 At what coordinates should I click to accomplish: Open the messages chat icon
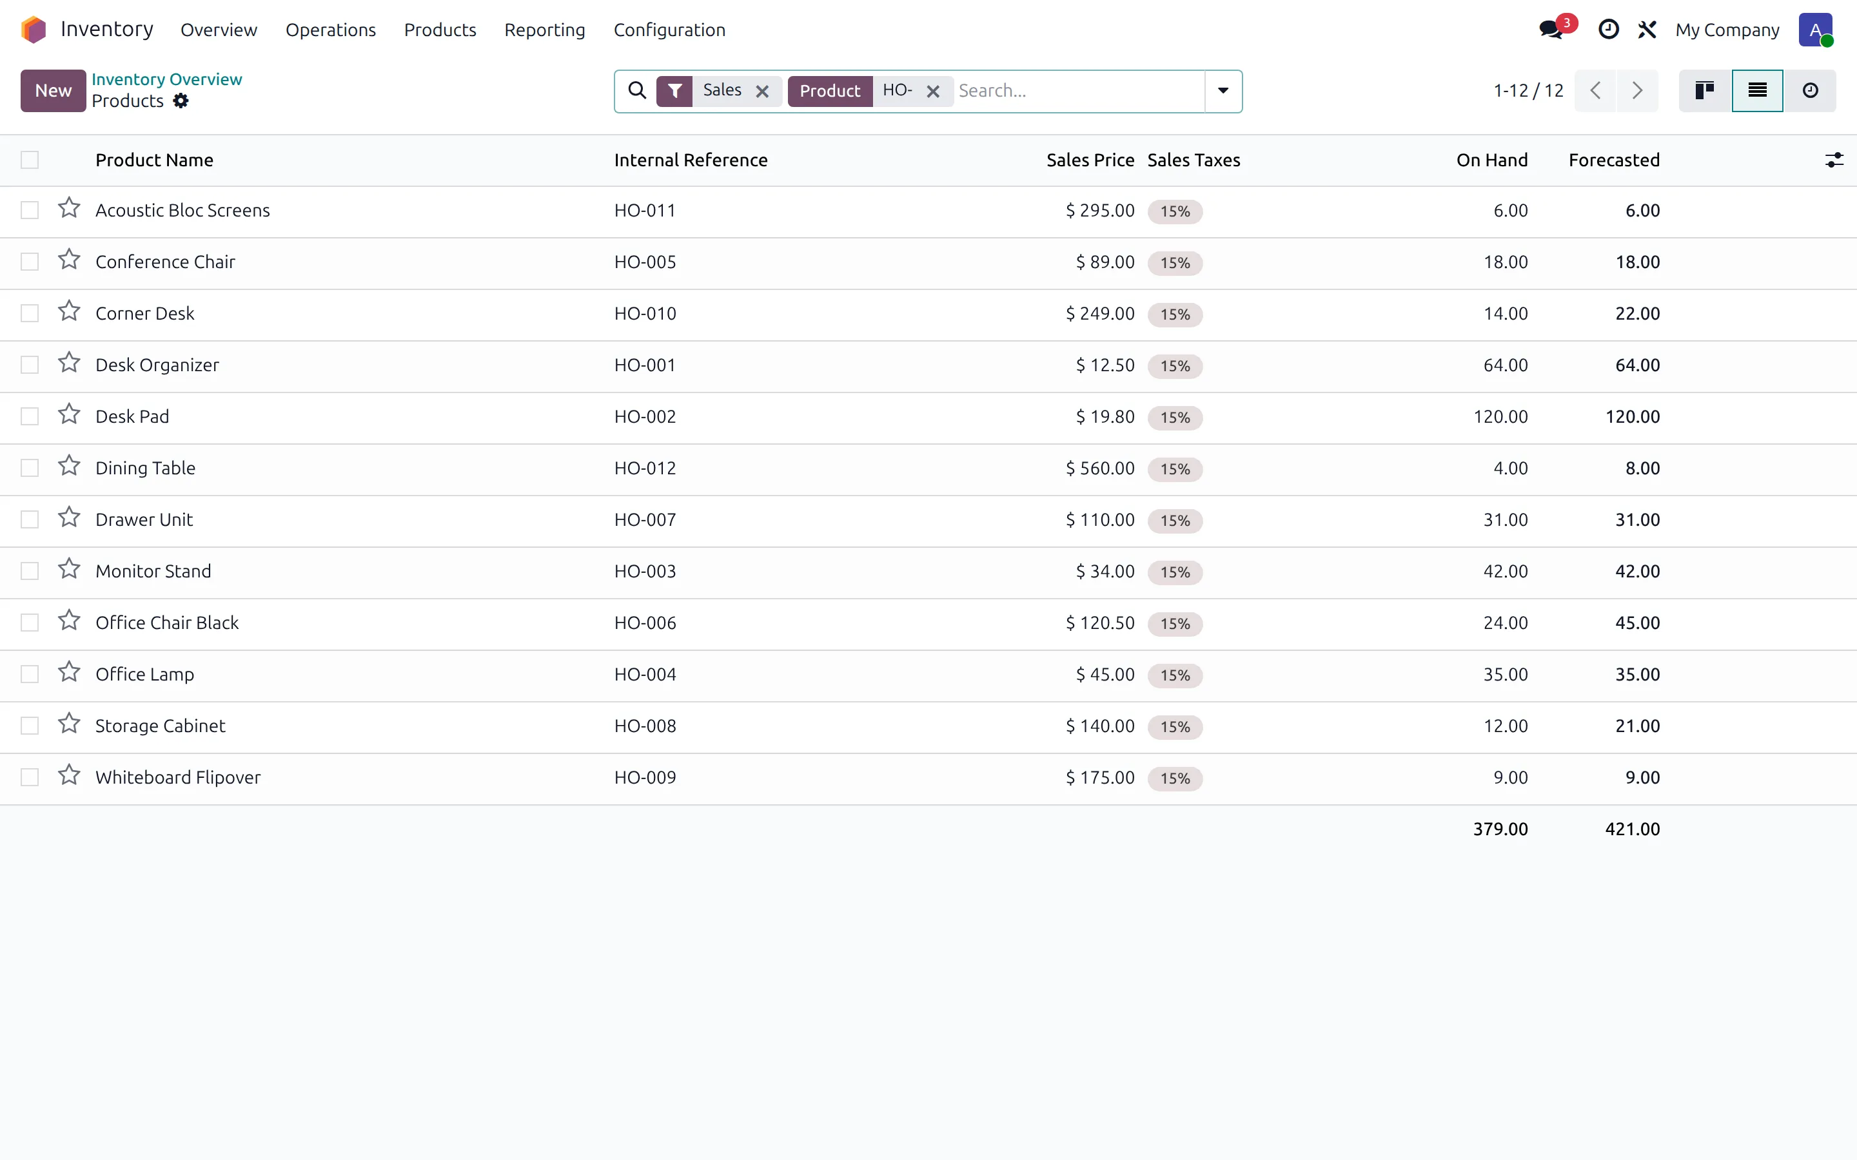coord(1551,29)
